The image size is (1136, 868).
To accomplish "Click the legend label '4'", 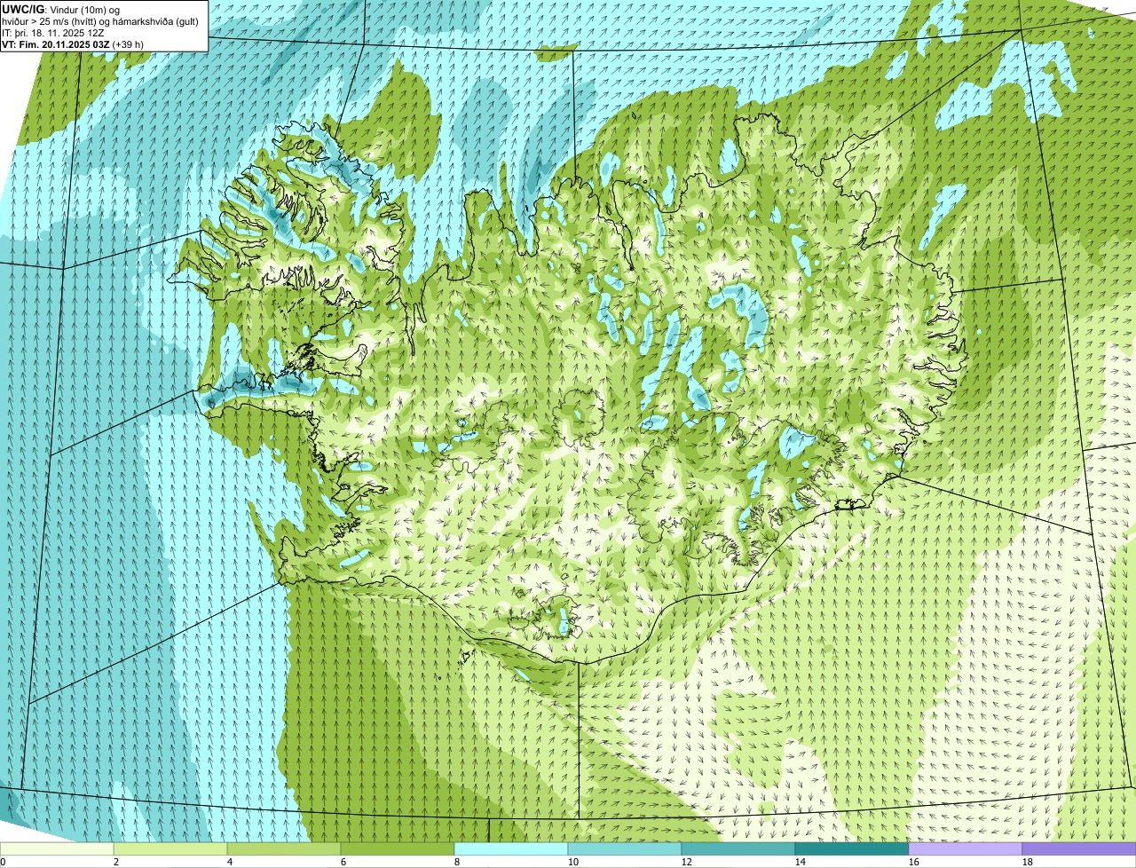I will pos(230,862).
